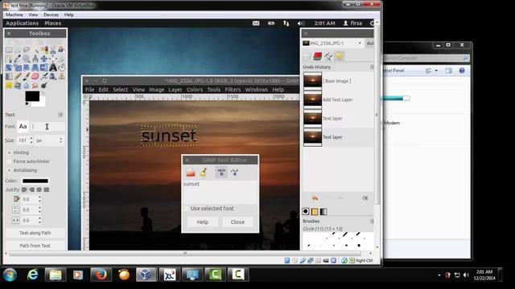Open image selector IMG_2356.JPG-1 dropdown
Image resolution: width=515 pixels, height=289 pixels.
[x=332, y=43]
